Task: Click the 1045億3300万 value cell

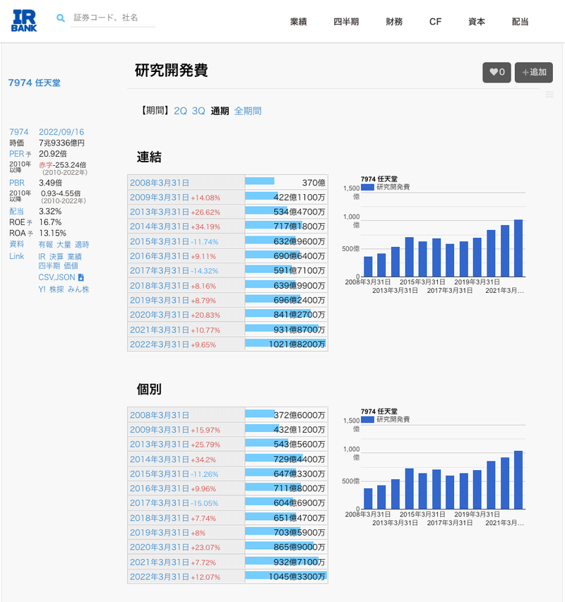Action: click(286, 577)
